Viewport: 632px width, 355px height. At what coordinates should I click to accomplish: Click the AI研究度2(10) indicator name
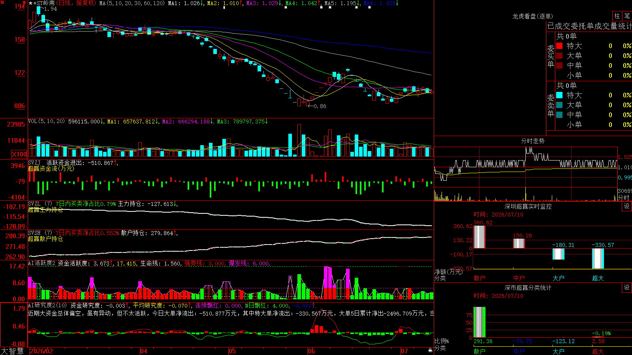pyautogui.click(x=47, y=305)
